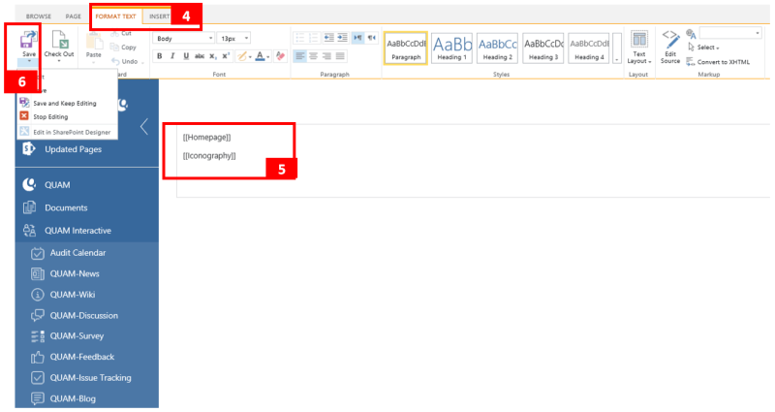Switch to the FORMAT TEXT ribbon tab
Screen dimensions: 775x412
click(115, 16)
